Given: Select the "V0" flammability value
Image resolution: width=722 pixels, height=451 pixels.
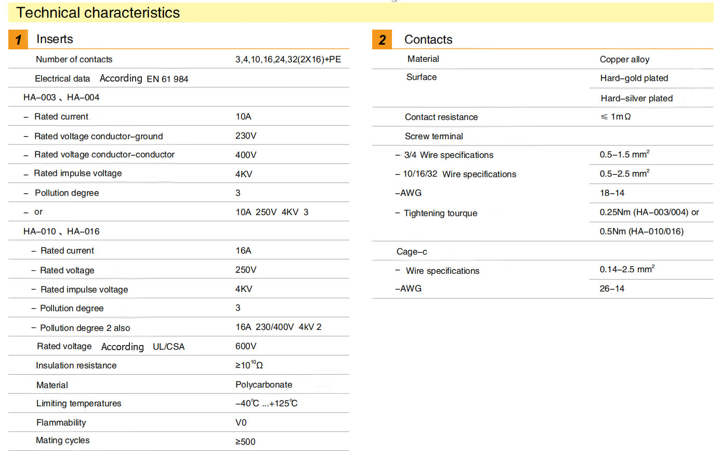Looking at the screenshot, I should point(241,422).
